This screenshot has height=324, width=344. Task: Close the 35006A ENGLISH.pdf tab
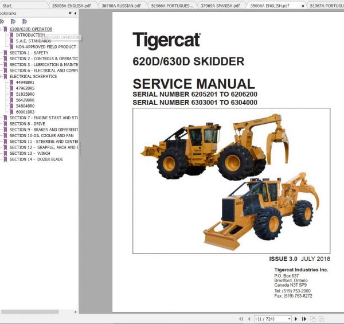coord(303,6)
